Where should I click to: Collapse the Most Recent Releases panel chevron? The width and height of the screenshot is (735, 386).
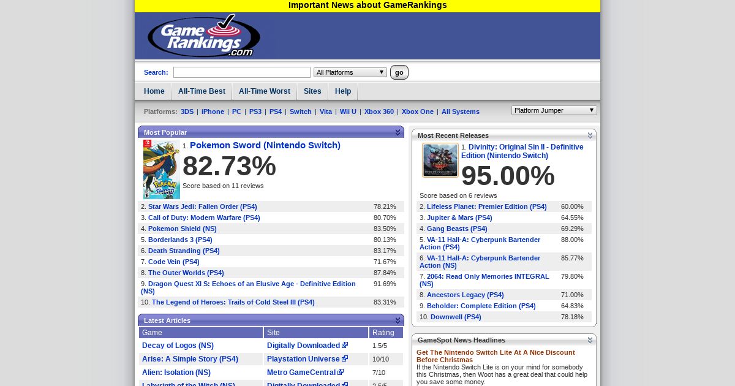(x=590, y=135)
